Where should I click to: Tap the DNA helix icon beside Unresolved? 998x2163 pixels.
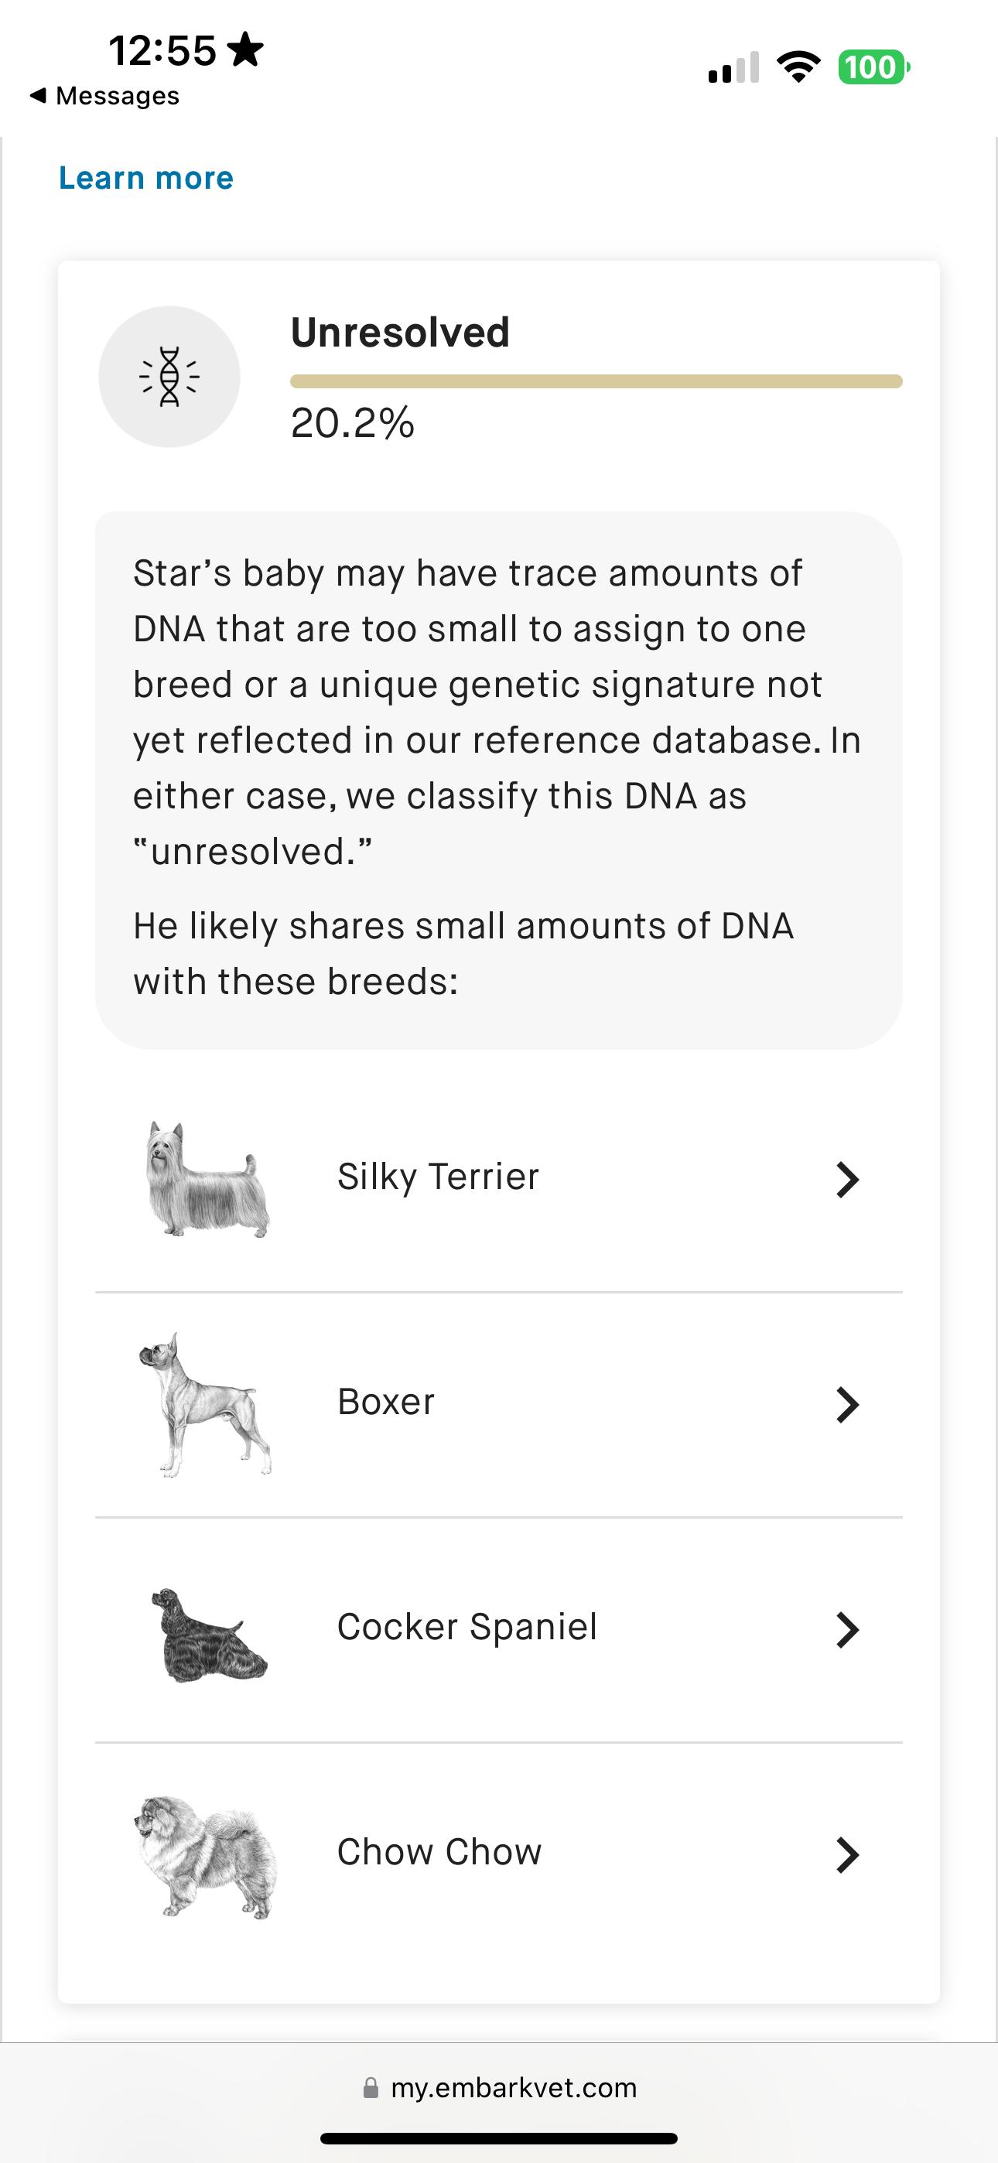coord(169,376)
